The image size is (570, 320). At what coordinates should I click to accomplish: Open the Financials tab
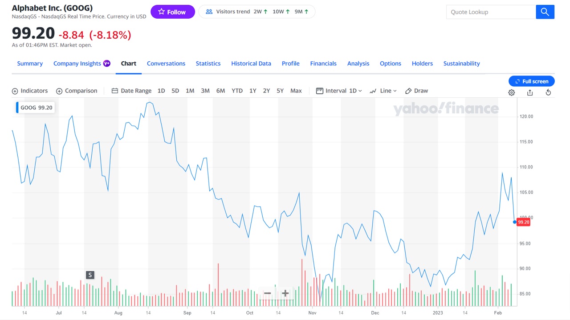click(x=323, y=64)
